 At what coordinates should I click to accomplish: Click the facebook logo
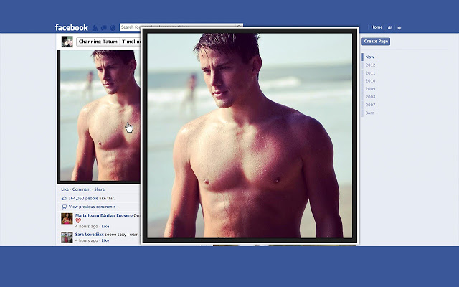(72, 27)
